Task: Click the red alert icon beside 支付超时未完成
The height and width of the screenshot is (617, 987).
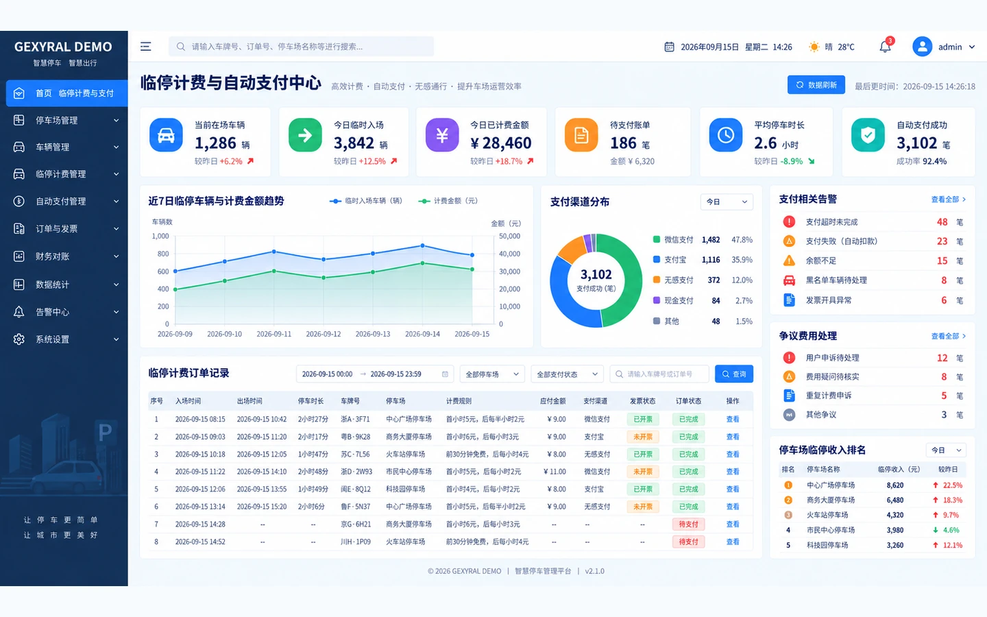Action: pyautogui.click(x=789, y=221)
